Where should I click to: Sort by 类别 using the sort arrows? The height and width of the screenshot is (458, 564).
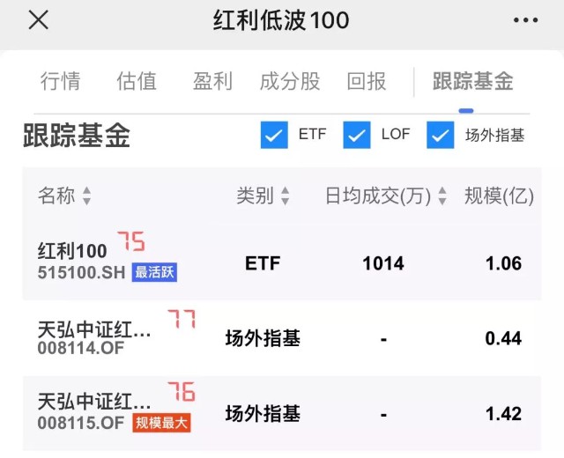[286, 196]
